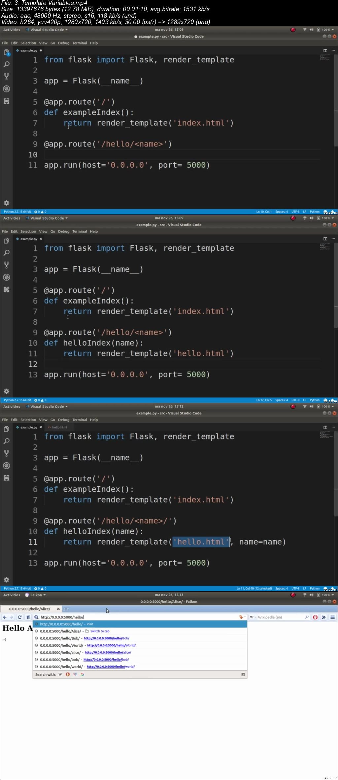
Task: Select Python language mode in 12 selected frame
Action: coord(315,589)
